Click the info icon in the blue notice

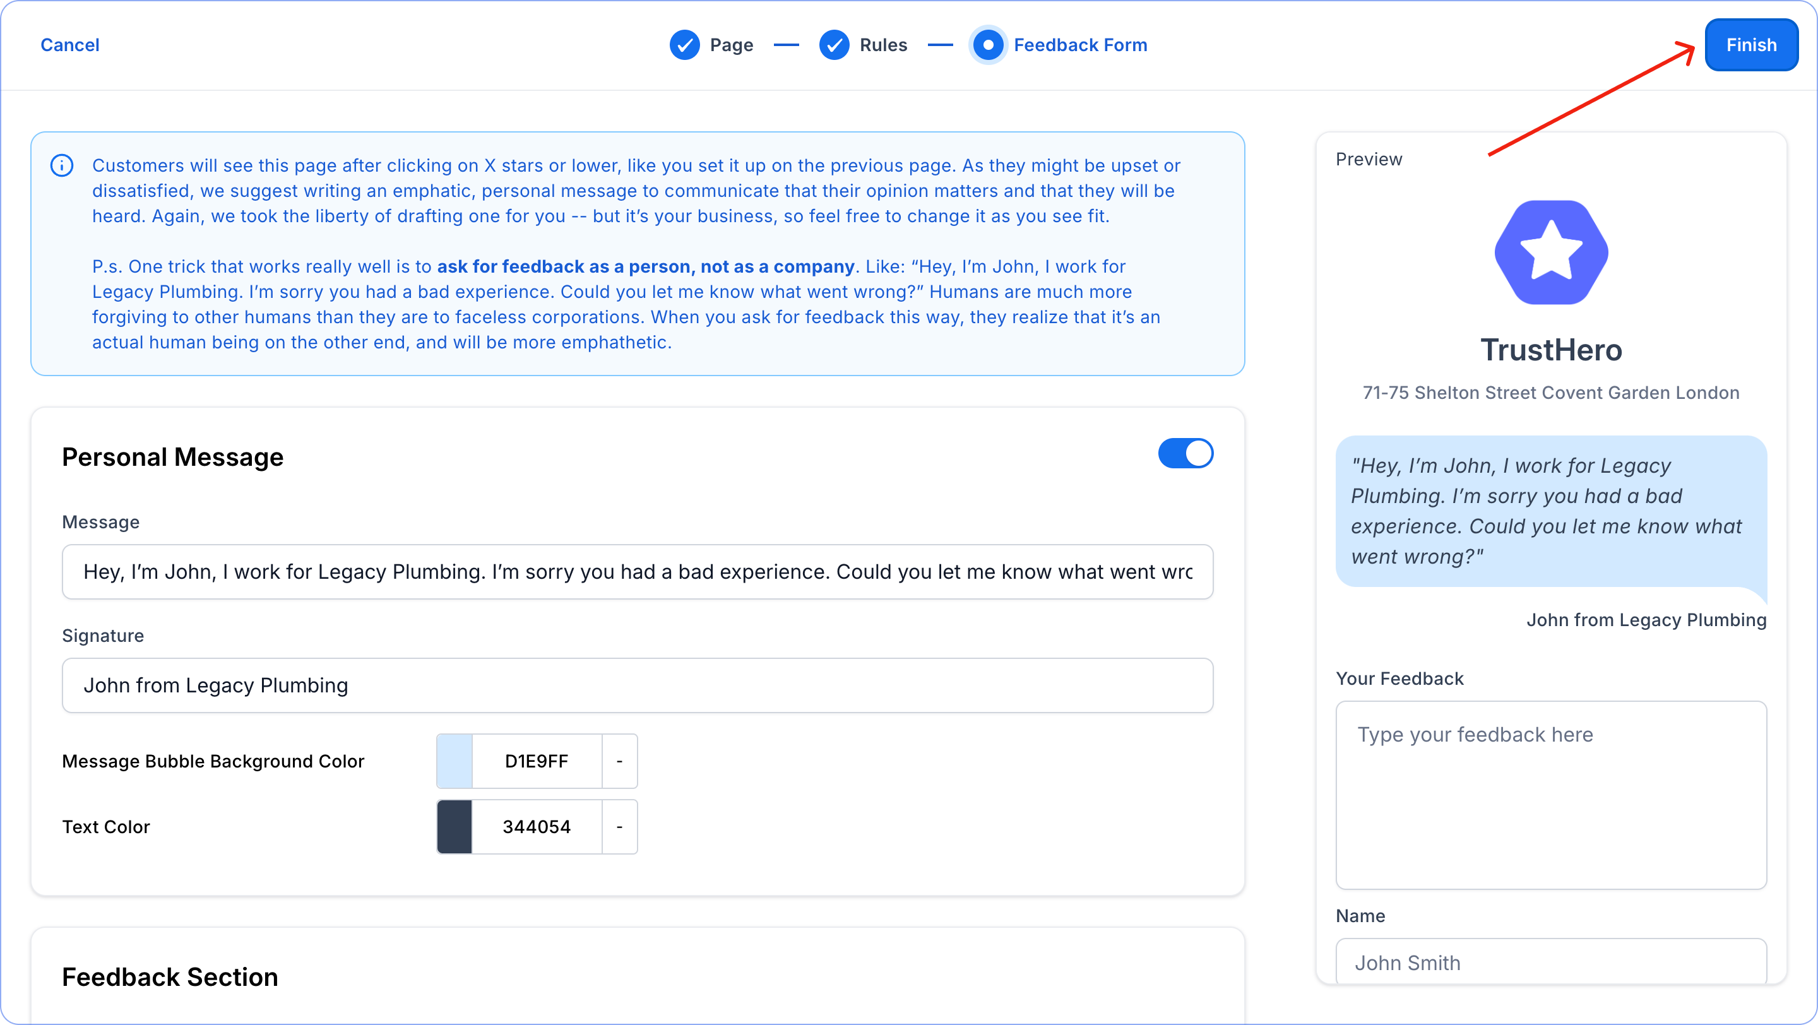point(62,166)
